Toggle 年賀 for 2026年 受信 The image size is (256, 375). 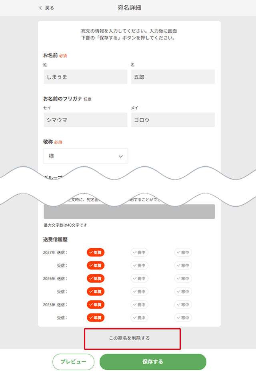coord(96,291)
